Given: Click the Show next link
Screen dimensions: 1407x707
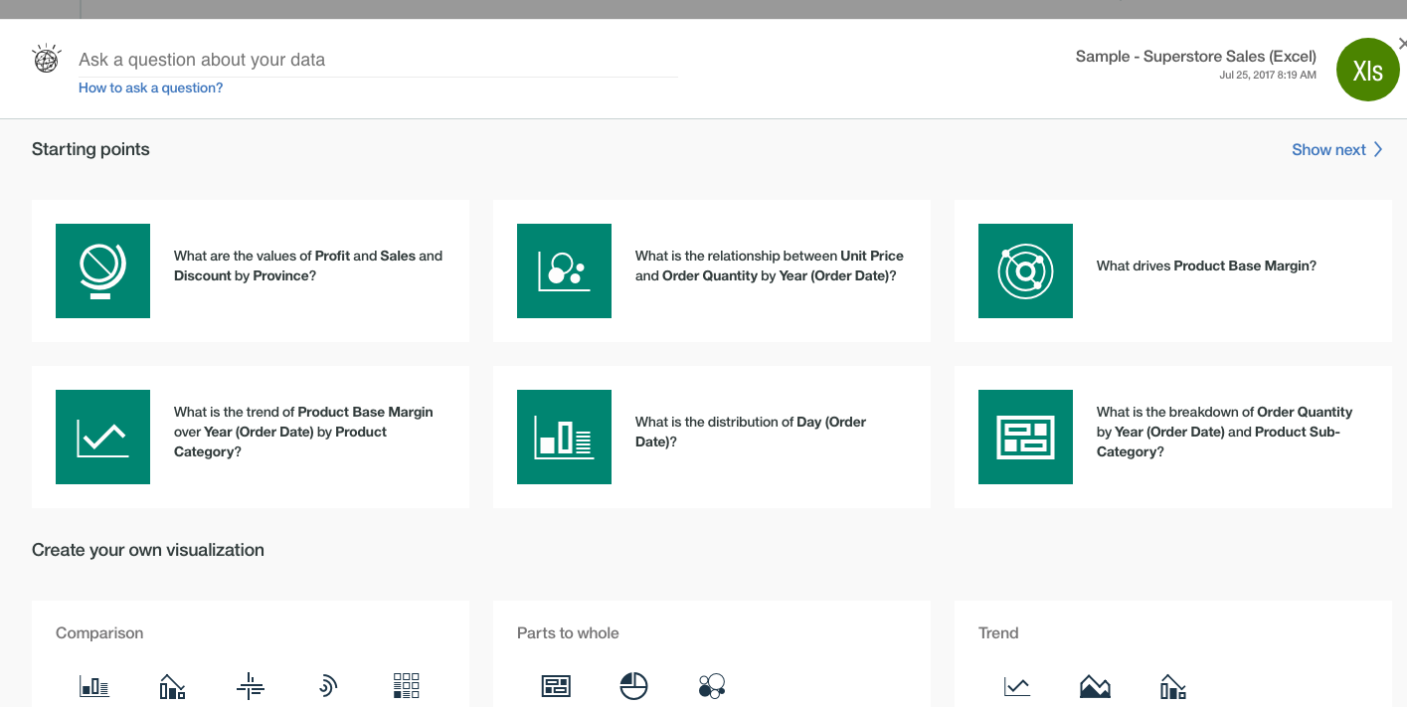Looking at the screenshot, I should coord(1328,150).
